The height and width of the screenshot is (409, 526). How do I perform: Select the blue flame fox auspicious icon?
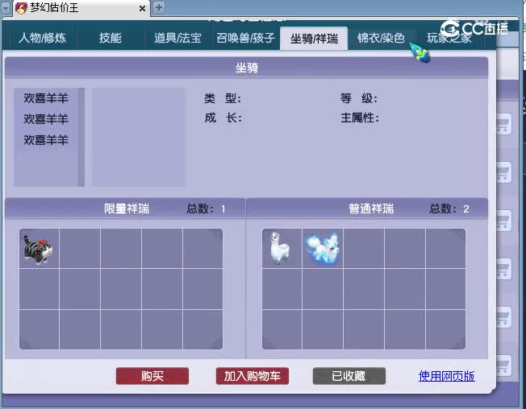click(x=323, y=249)
